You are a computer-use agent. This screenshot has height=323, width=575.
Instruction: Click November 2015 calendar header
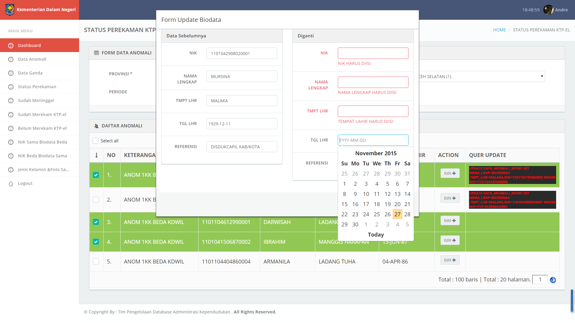click(x=376, y=153)
